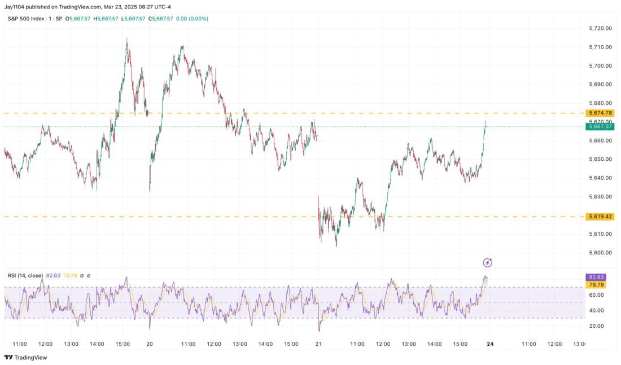
Task: Select the 5,619.42 yellow price label
Action: click(600, 217)
